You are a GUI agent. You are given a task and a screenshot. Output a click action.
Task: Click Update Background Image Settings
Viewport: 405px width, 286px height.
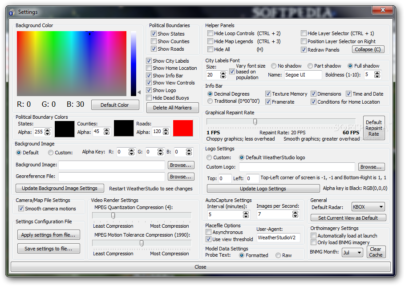(60, 189)
